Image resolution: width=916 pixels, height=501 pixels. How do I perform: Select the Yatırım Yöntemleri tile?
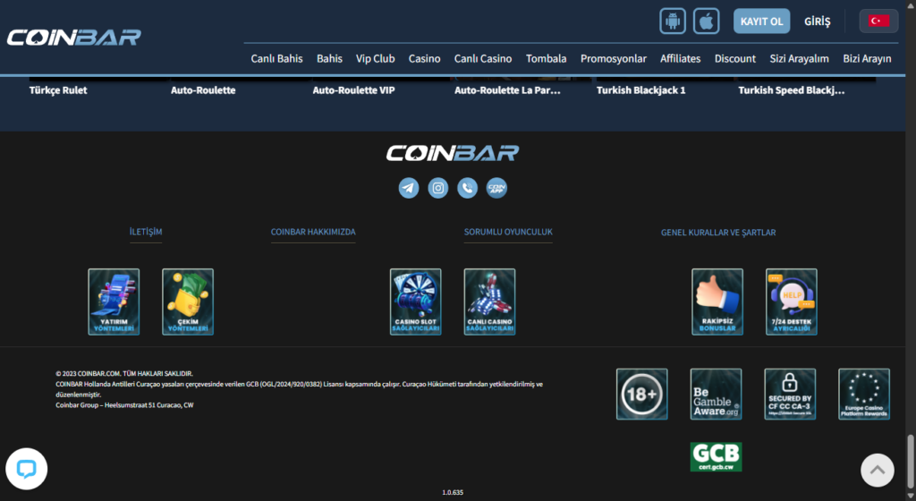pyautogui.click(x=114, y=301)
